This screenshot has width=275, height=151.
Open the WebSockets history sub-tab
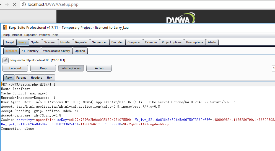56,51
